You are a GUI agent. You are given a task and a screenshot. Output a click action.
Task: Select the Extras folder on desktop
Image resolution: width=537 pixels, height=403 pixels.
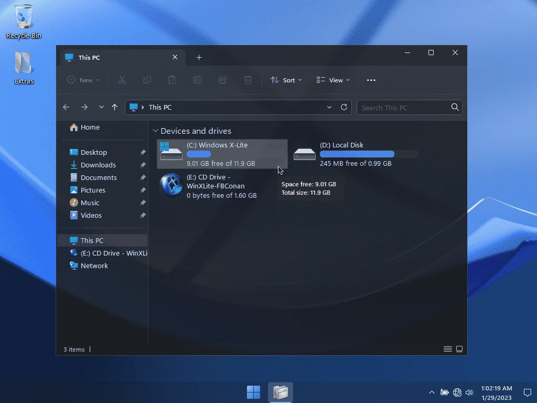(x=24, y=68)
